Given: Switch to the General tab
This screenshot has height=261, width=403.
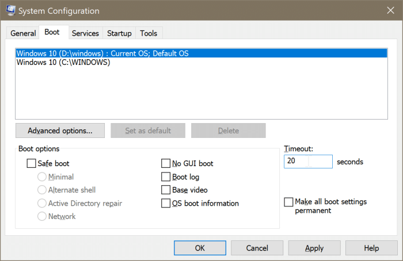Looking at the screenshot, I should click(23, 33).
